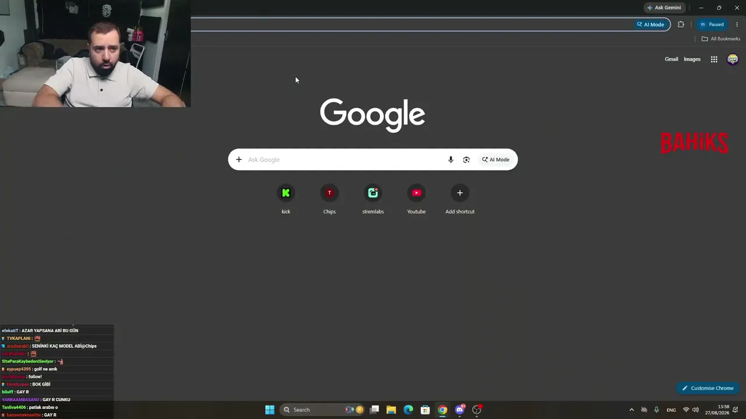The height and width of the screenshot is (419, 746).
Task: Open the Images link
Action: click(692, 59)
